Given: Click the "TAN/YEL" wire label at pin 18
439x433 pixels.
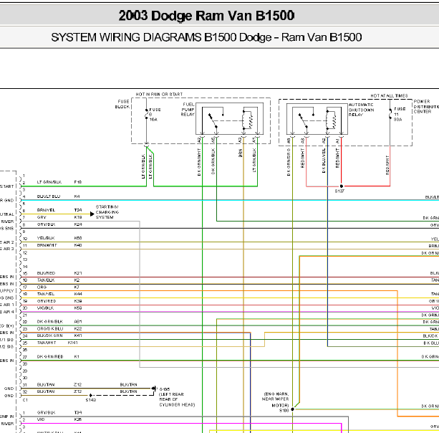Looking at the screenshot, I should click(46, 294).
